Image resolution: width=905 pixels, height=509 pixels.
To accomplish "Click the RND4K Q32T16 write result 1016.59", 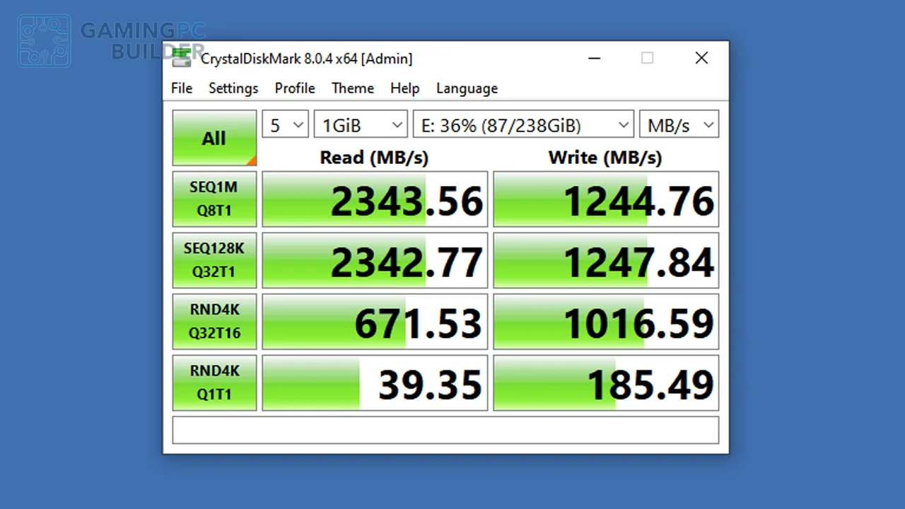I will 606,322.
